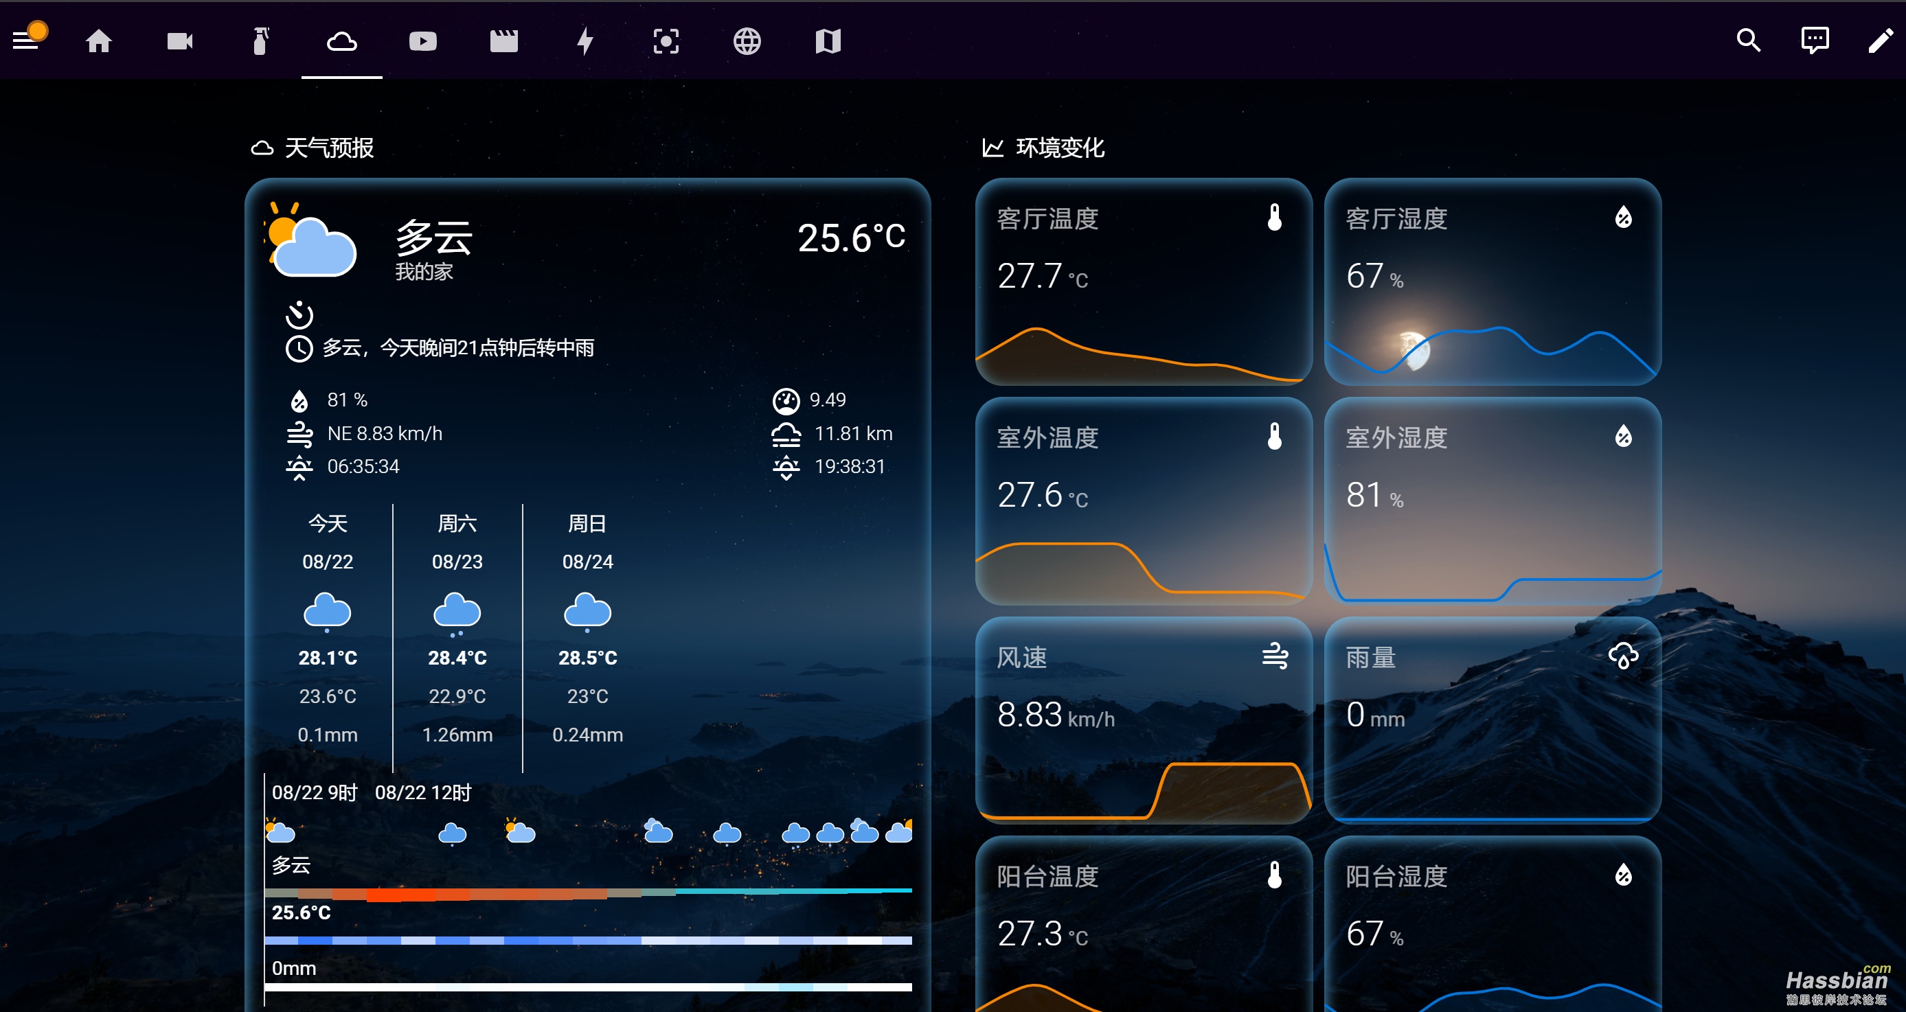Open the 室外湿度 sensor card
The image size is (1906, 1012).
[1493, 501]
